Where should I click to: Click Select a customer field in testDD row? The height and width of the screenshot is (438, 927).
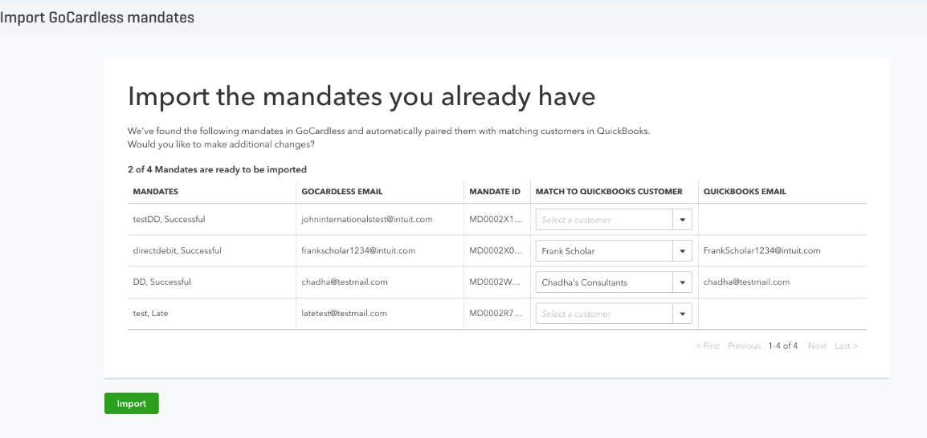[604, 220]
